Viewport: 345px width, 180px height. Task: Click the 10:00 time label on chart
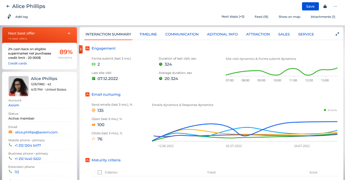(x=277, y=80)
